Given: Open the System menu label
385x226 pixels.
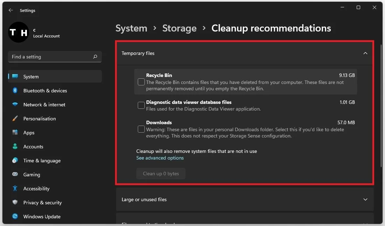Looking at the screenshot, I should [31, 77].
